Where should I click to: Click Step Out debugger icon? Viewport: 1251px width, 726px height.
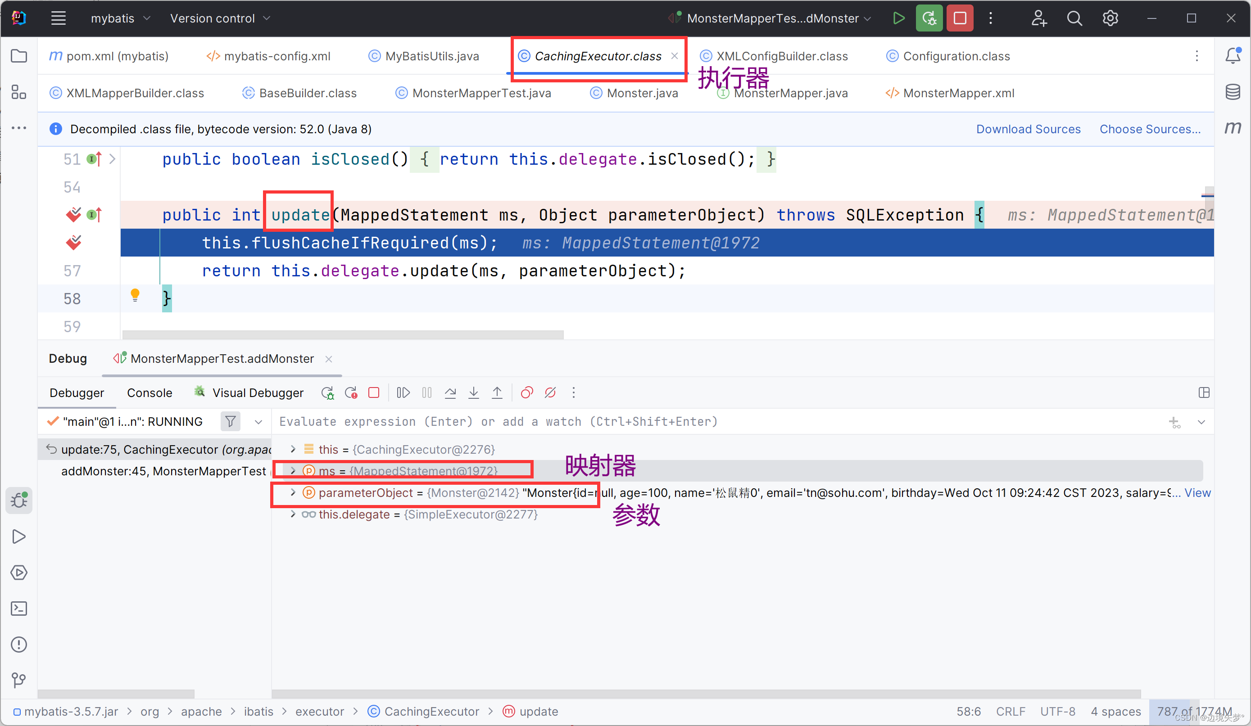497,393
